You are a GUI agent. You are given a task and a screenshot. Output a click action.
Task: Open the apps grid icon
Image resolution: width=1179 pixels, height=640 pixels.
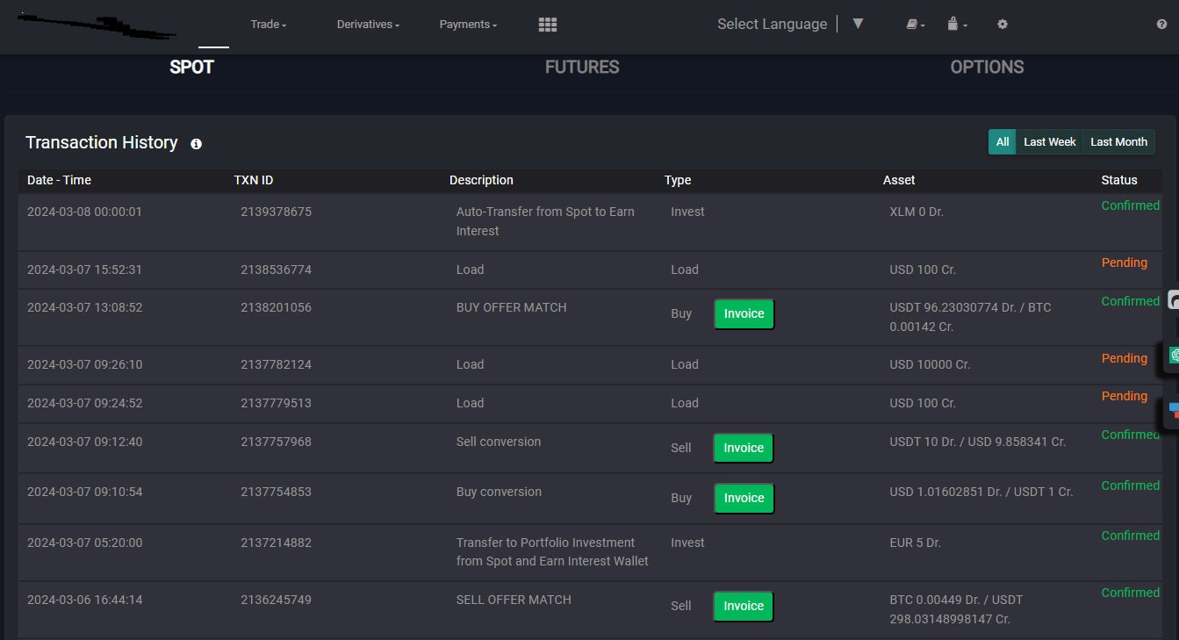tap(548, 25)
